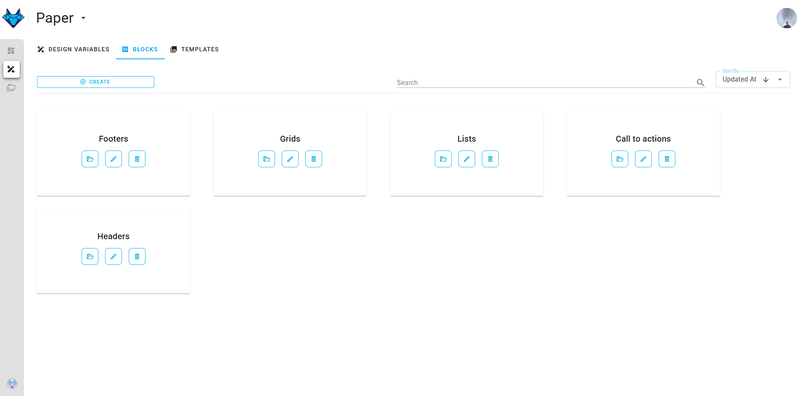Click the Headers card title

coord(114,236)
